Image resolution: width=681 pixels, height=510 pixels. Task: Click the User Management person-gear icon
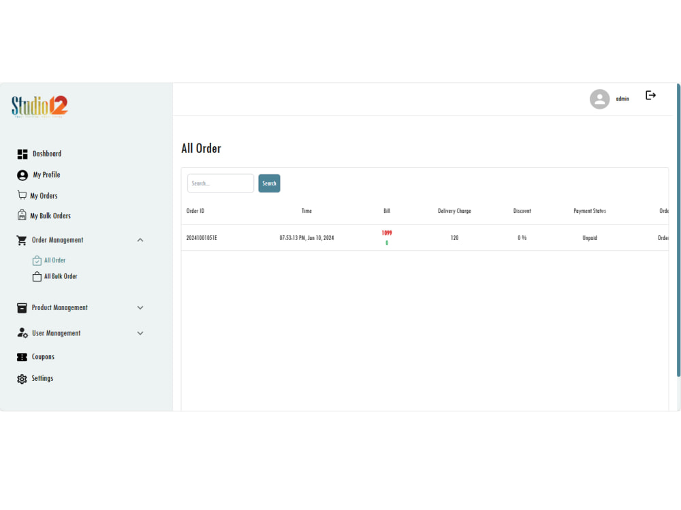point(22,333)
